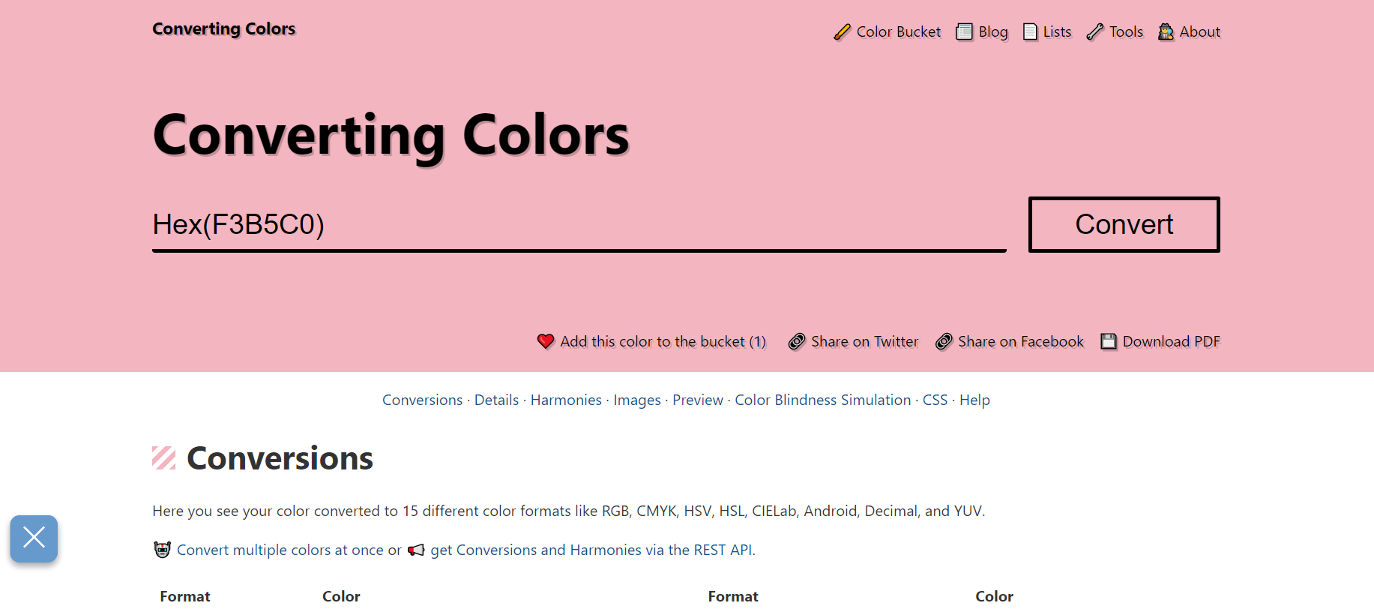1374x609 pixels.
Task: Navigate to the Preview section
Action: tap(697, 400)
